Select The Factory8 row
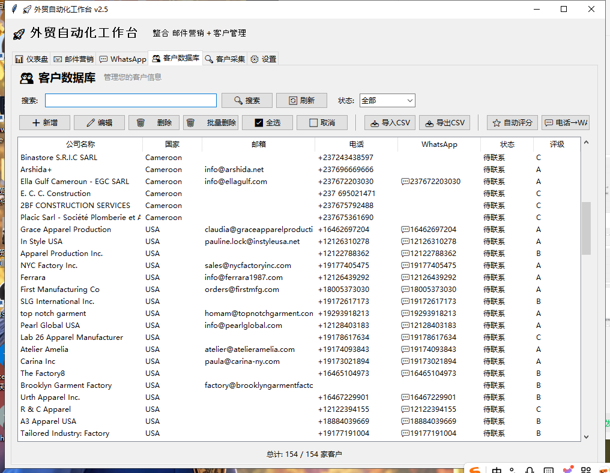610x473 pixels. (299, 373)
